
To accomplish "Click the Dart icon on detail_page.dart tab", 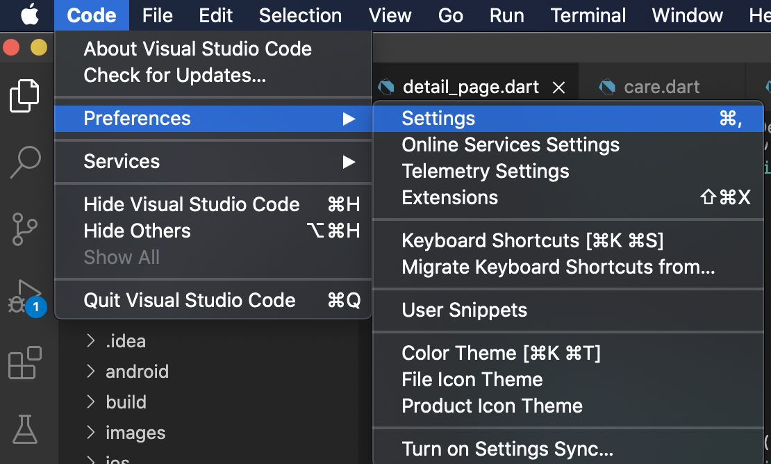I will click(x=386, y=87).
